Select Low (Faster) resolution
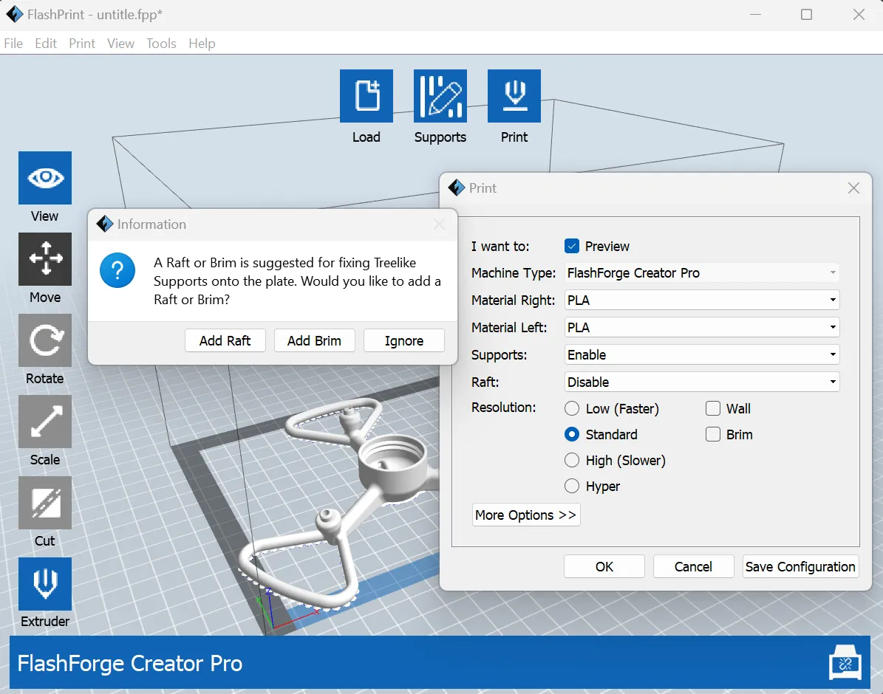 point(572,408)
